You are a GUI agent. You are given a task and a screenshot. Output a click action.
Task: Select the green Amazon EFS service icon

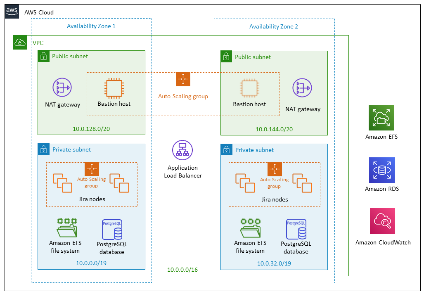click(x=381, y=118)
